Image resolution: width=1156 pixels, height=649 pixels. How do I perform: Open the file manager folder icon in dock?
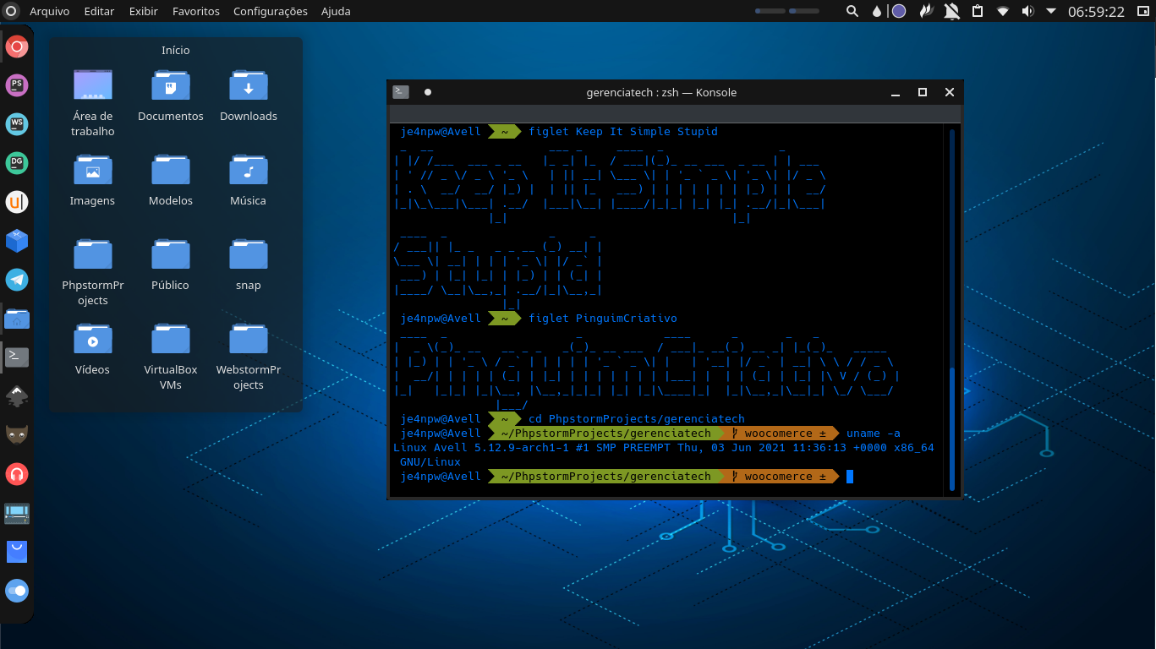pyautogui.click(x=17, y=319)
